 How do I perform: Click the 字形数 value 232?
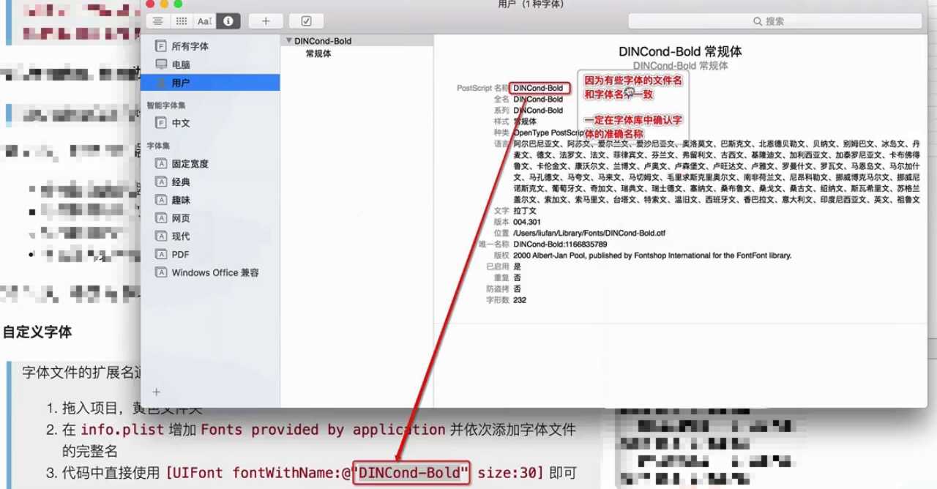[x=520, y=300]
